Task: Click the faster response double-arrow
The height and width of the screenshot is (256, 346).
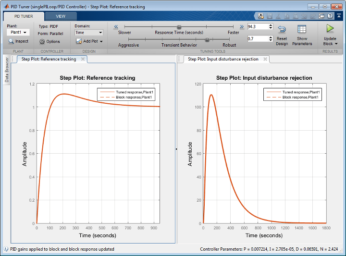Action: pos(242,27)
